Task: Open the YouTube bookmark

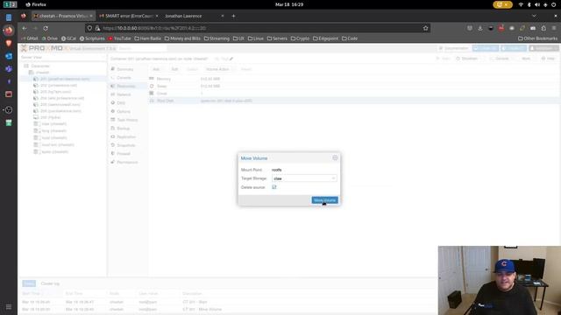Action: pyautogui.click(x=119, y=38)
